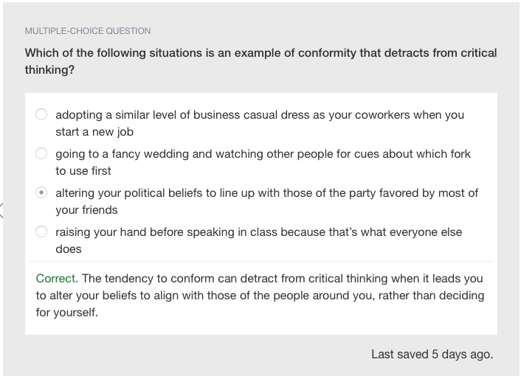
Task: Click the 'start a new job' text line
Action: [x=94, y=132]
